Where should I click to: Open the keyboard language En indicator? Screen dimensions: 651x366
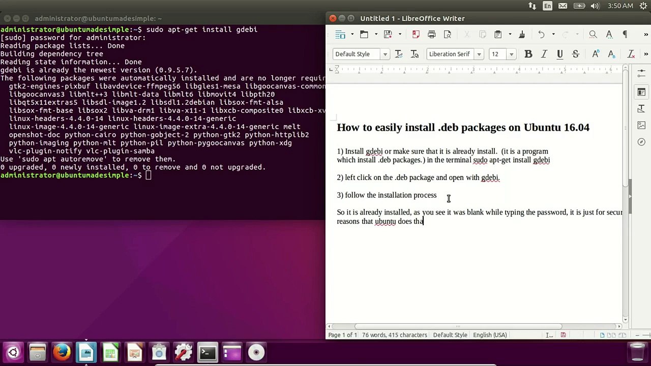click(x=547, y=6)
